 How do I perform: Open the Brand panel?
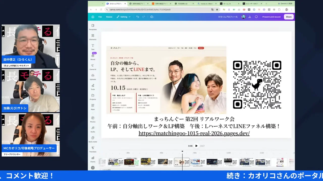(x=93, y=57)
